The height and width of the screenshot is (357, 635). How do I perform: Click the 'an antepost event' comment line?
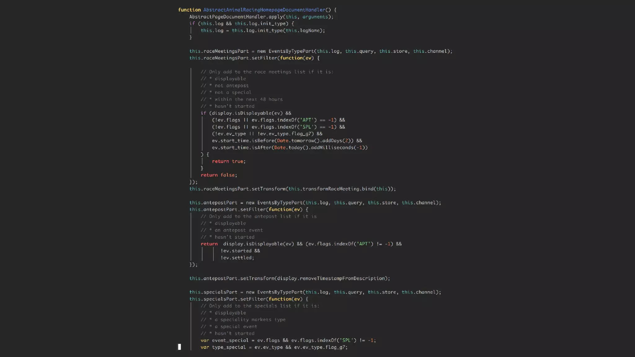point(238,230)
